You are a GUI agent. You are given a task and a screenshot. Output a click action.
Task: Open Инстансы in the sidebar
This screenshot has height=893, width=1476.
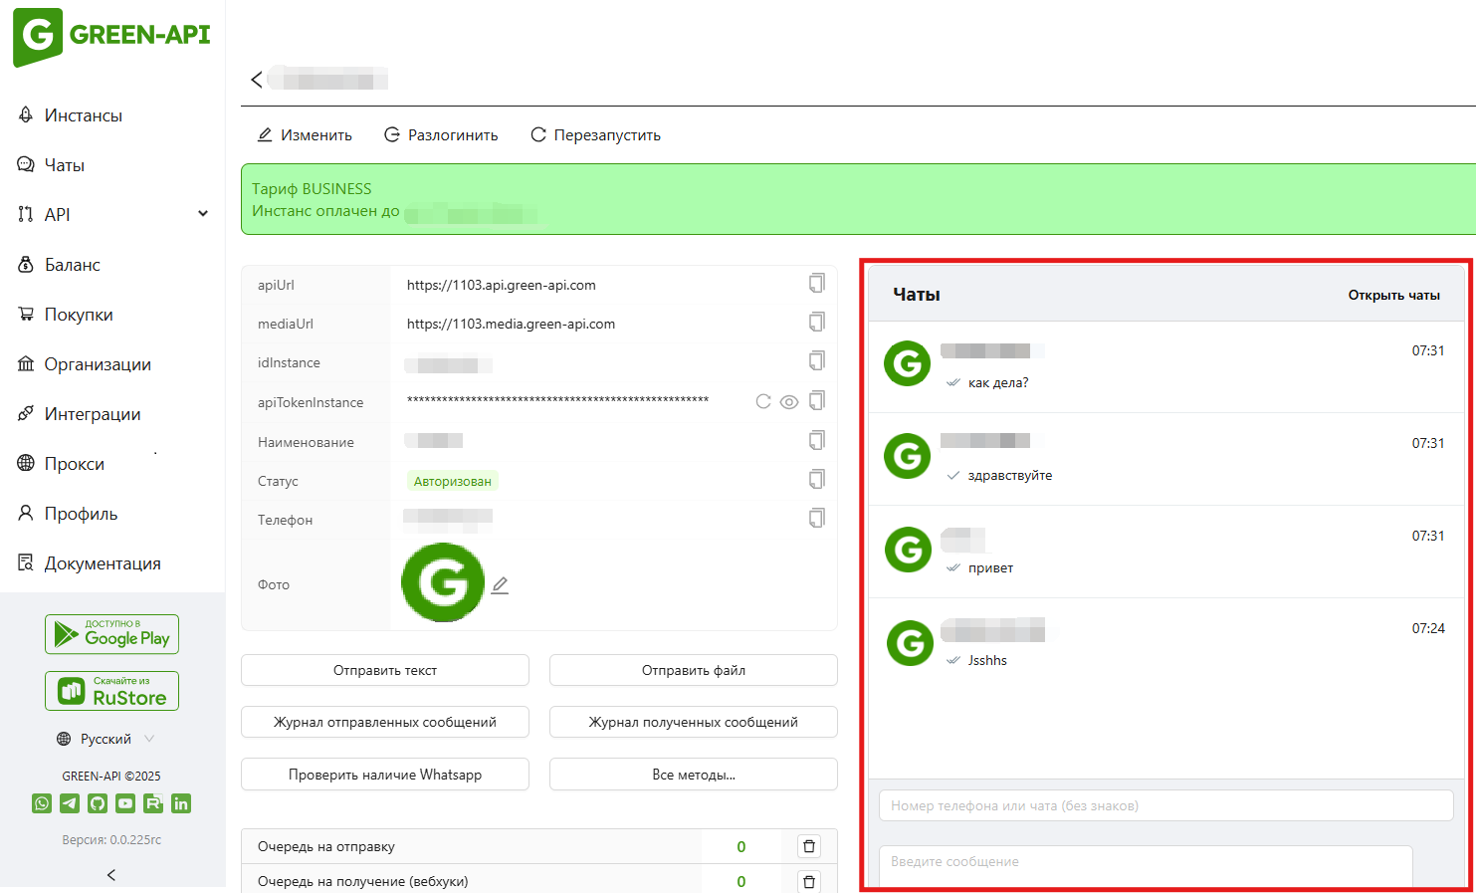(x=84, y=115)
